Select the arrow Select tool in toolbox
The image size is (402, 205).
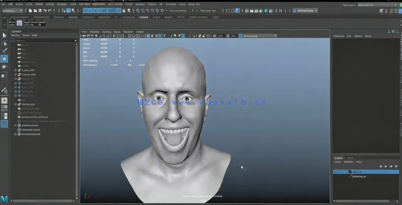[x=4, y=35]
